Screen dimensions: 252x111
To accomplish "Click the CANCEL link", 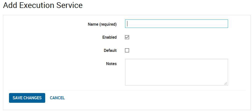I will [x=57, y=98].
